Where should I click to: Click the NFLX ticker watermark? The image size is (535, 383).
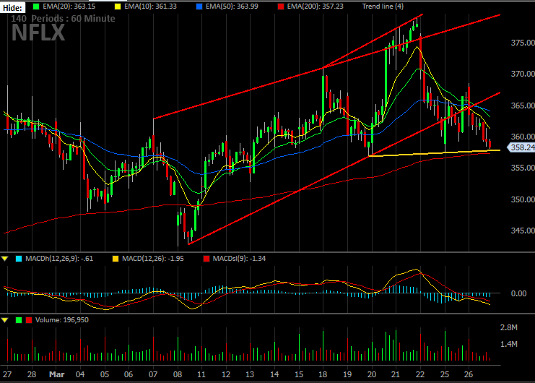pos(38,33)
